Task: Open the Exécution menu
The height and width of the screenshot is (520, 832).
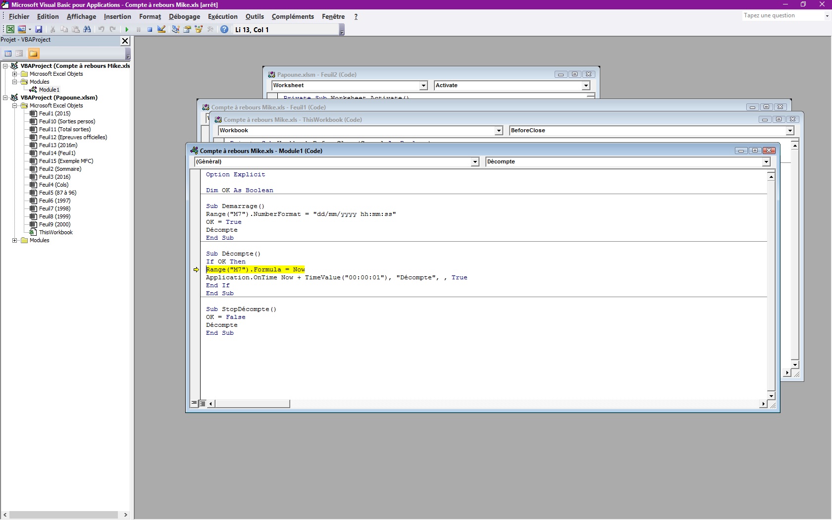Action: tap(223, 16)
